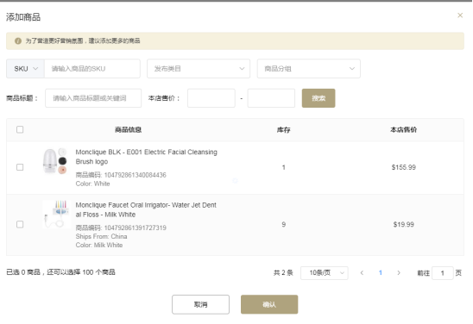Click the minimum 本店售价 price field
Screen dimensions: 473x324
click(x=211, y=98)
